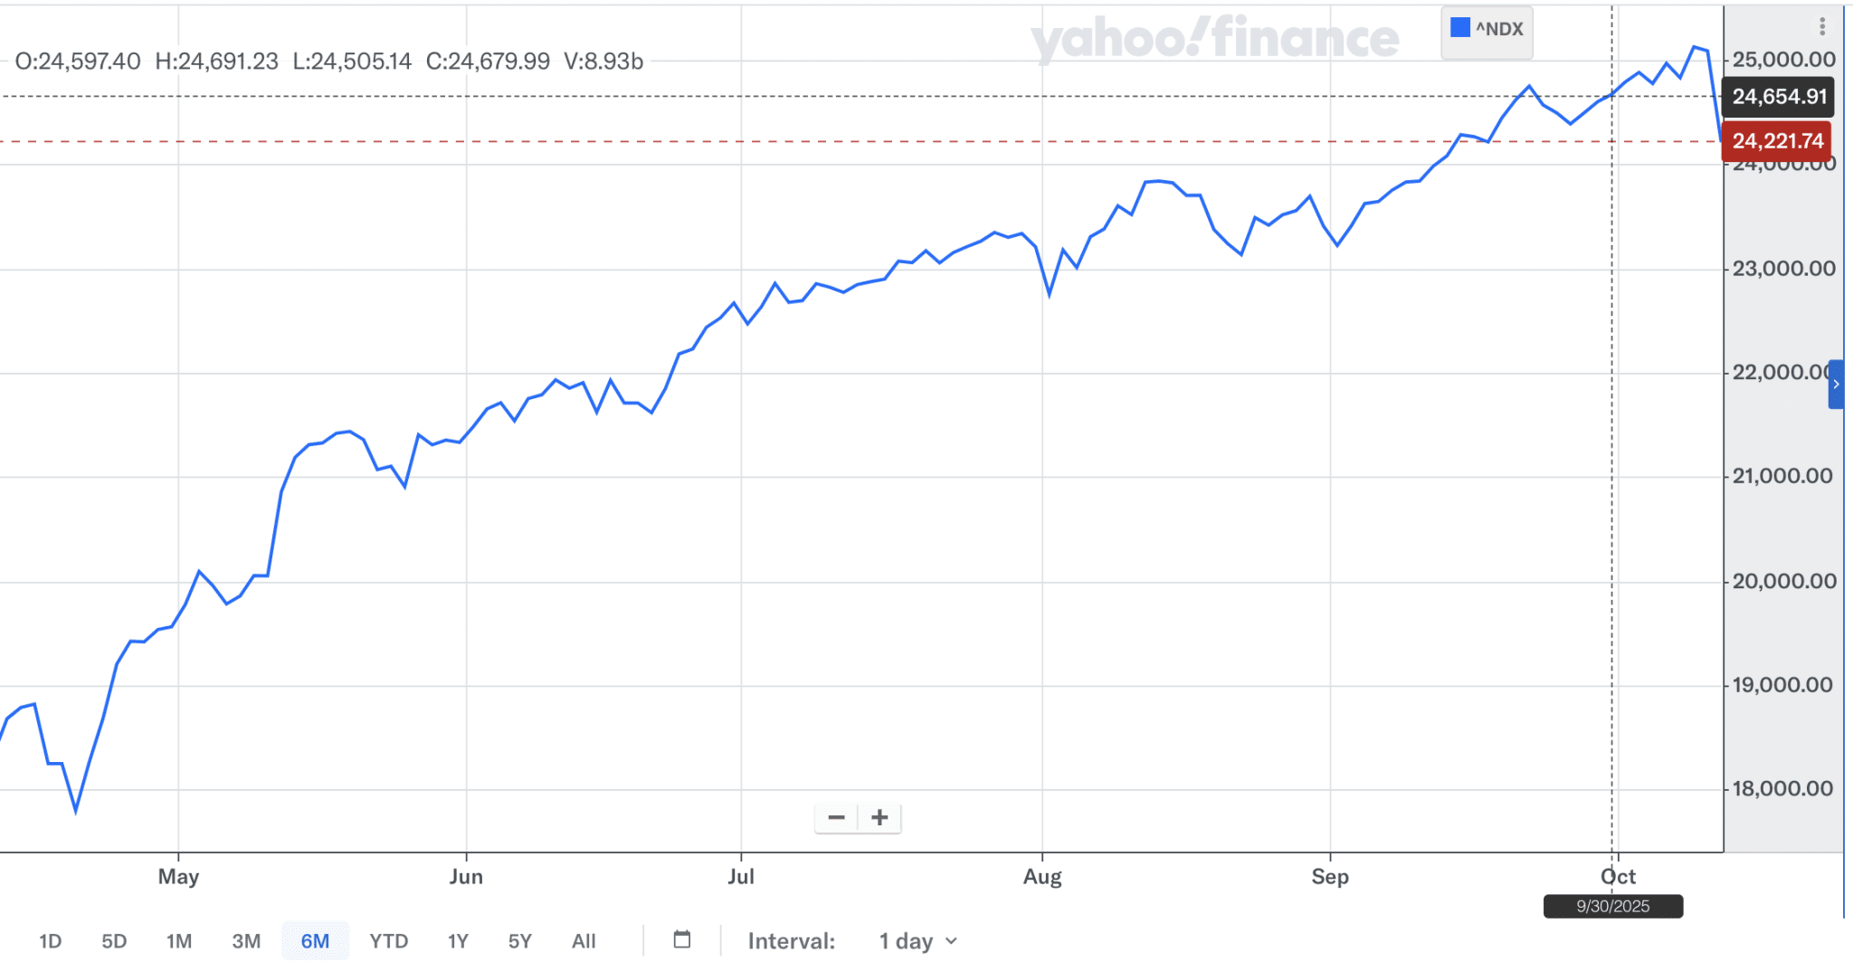Switch to the 3M range
The image size is (1853, 971).
pyautogui.click(x=246, y=941)
